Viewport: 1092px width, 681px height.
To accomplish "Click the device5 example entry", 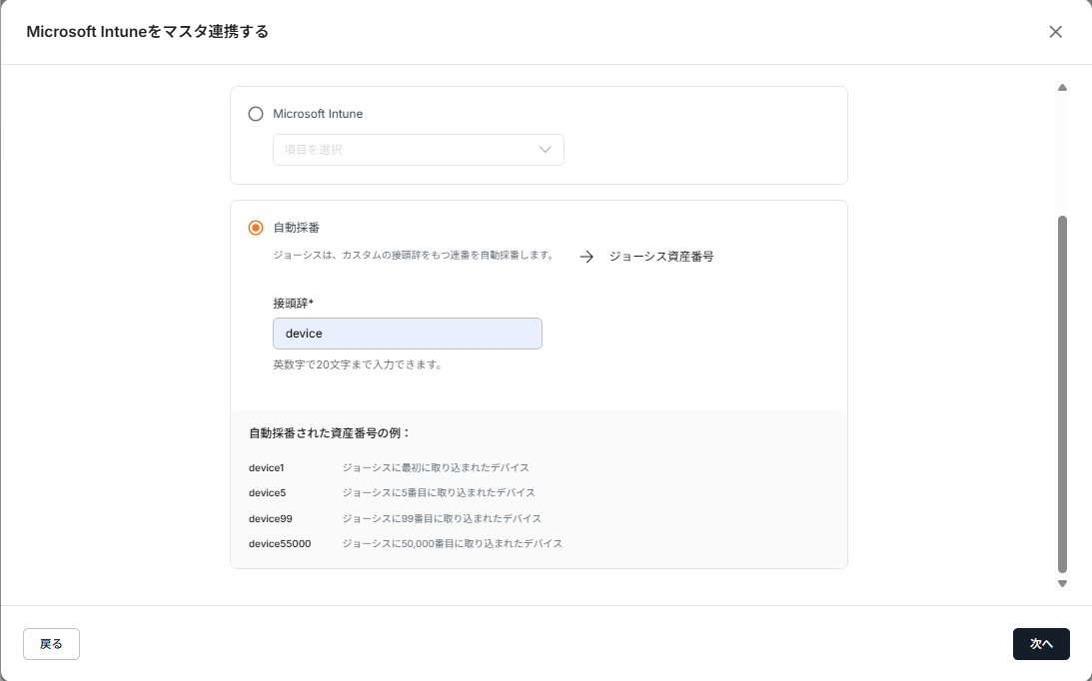I will [267, 493].
